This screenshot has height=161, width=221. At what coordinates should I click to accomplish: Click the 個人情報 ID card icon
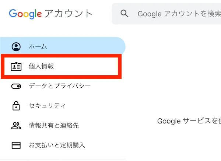pyautogui.click(x=16, y=67)
